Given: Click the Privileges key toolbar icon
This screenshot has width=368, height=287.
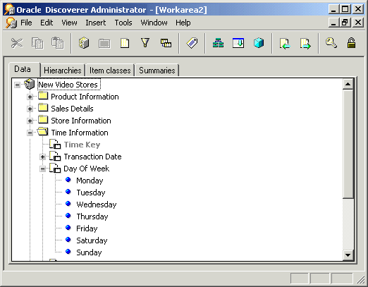Looking at the screenshot, I should coord(331,43).
